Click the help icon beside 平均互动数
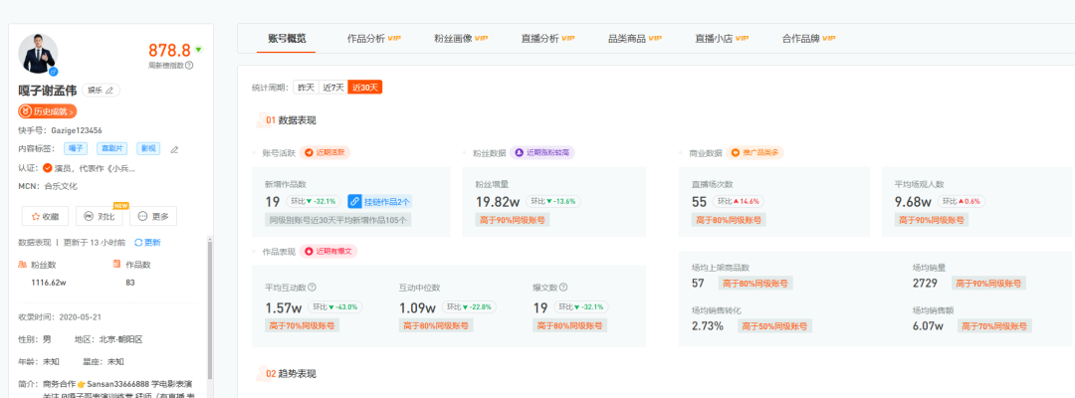Screen dimensions: 1075x398 tap(312, 288)
